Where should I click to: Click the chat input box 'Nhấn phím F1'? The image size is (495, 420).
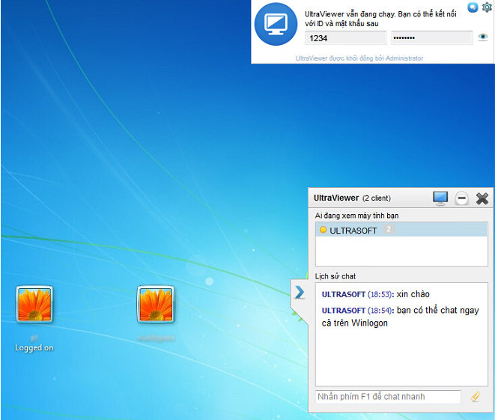(x=388, y=397)
